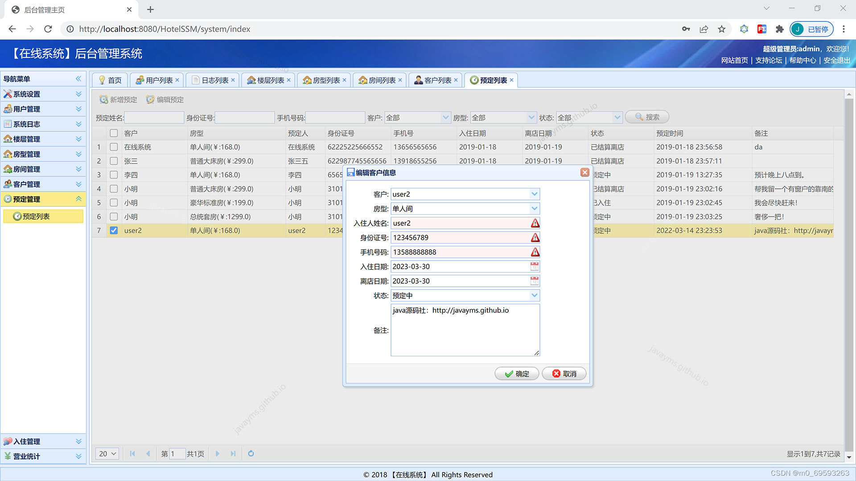Close the 客户列表 tab

456,80
